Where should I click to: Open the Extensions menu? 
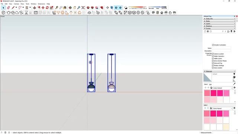click(41, 4)
